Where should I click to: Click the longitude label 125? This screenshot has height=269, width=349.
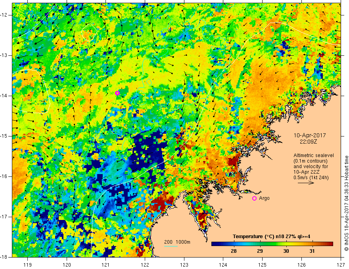click(263, 265)
